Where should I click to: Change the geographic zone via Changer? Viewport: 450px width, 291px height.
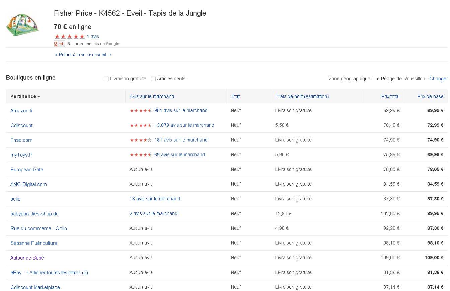(438, 79)
